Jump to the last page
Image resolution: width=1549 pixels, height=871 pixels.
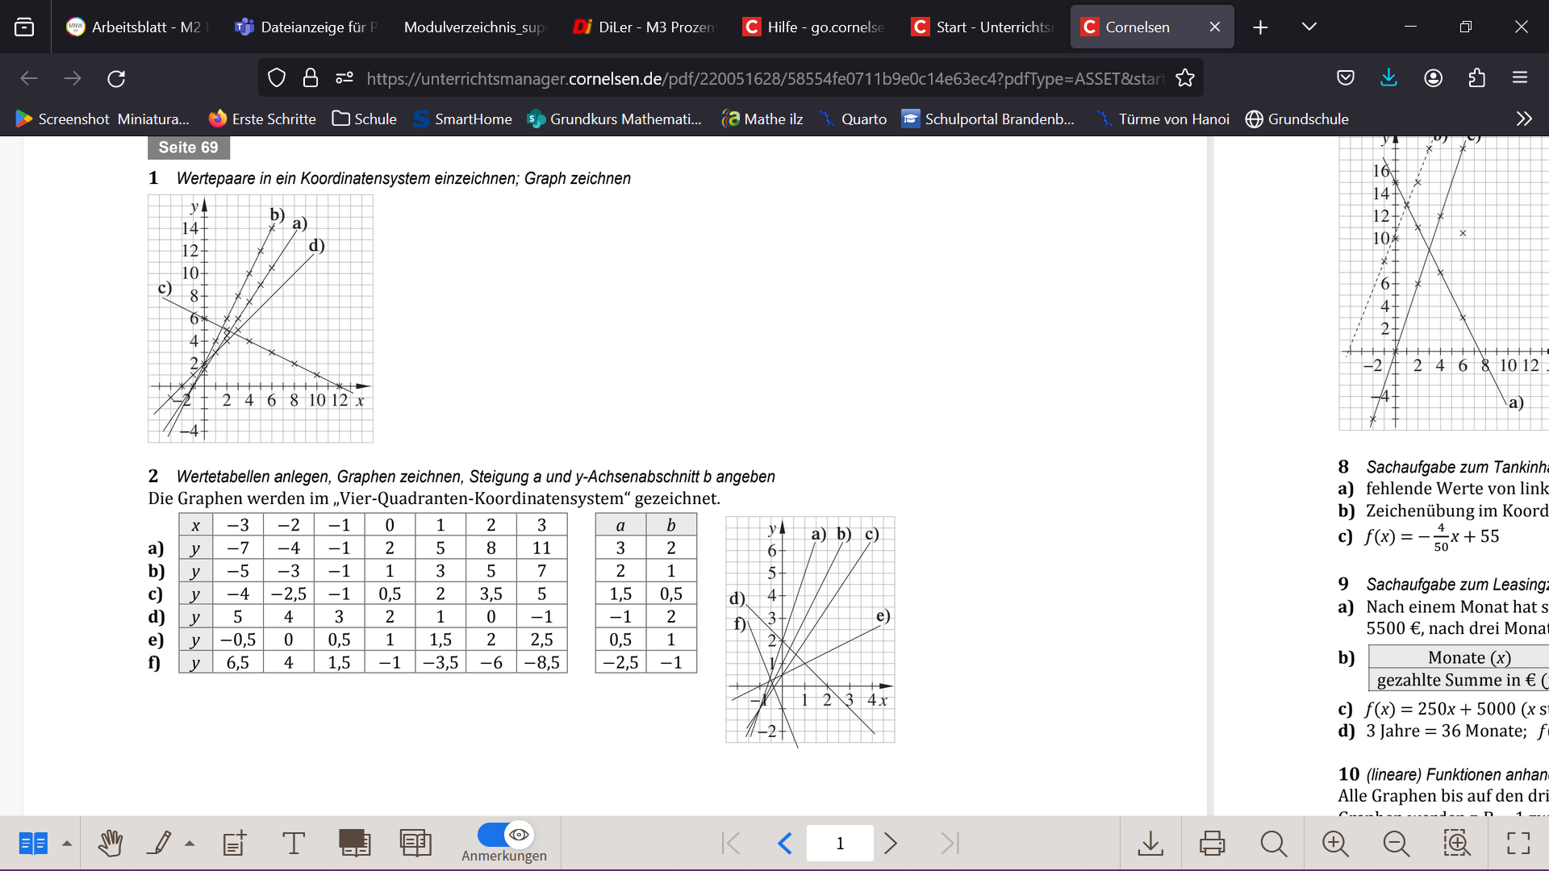950,844
